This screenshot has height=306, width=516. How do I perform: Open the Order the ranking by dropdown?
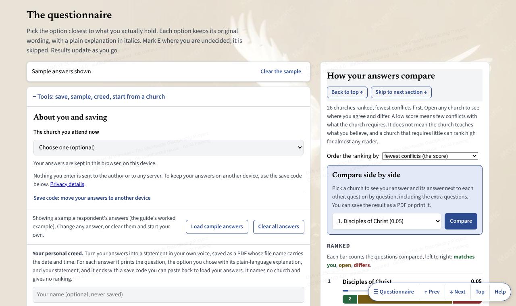(430, 156)
